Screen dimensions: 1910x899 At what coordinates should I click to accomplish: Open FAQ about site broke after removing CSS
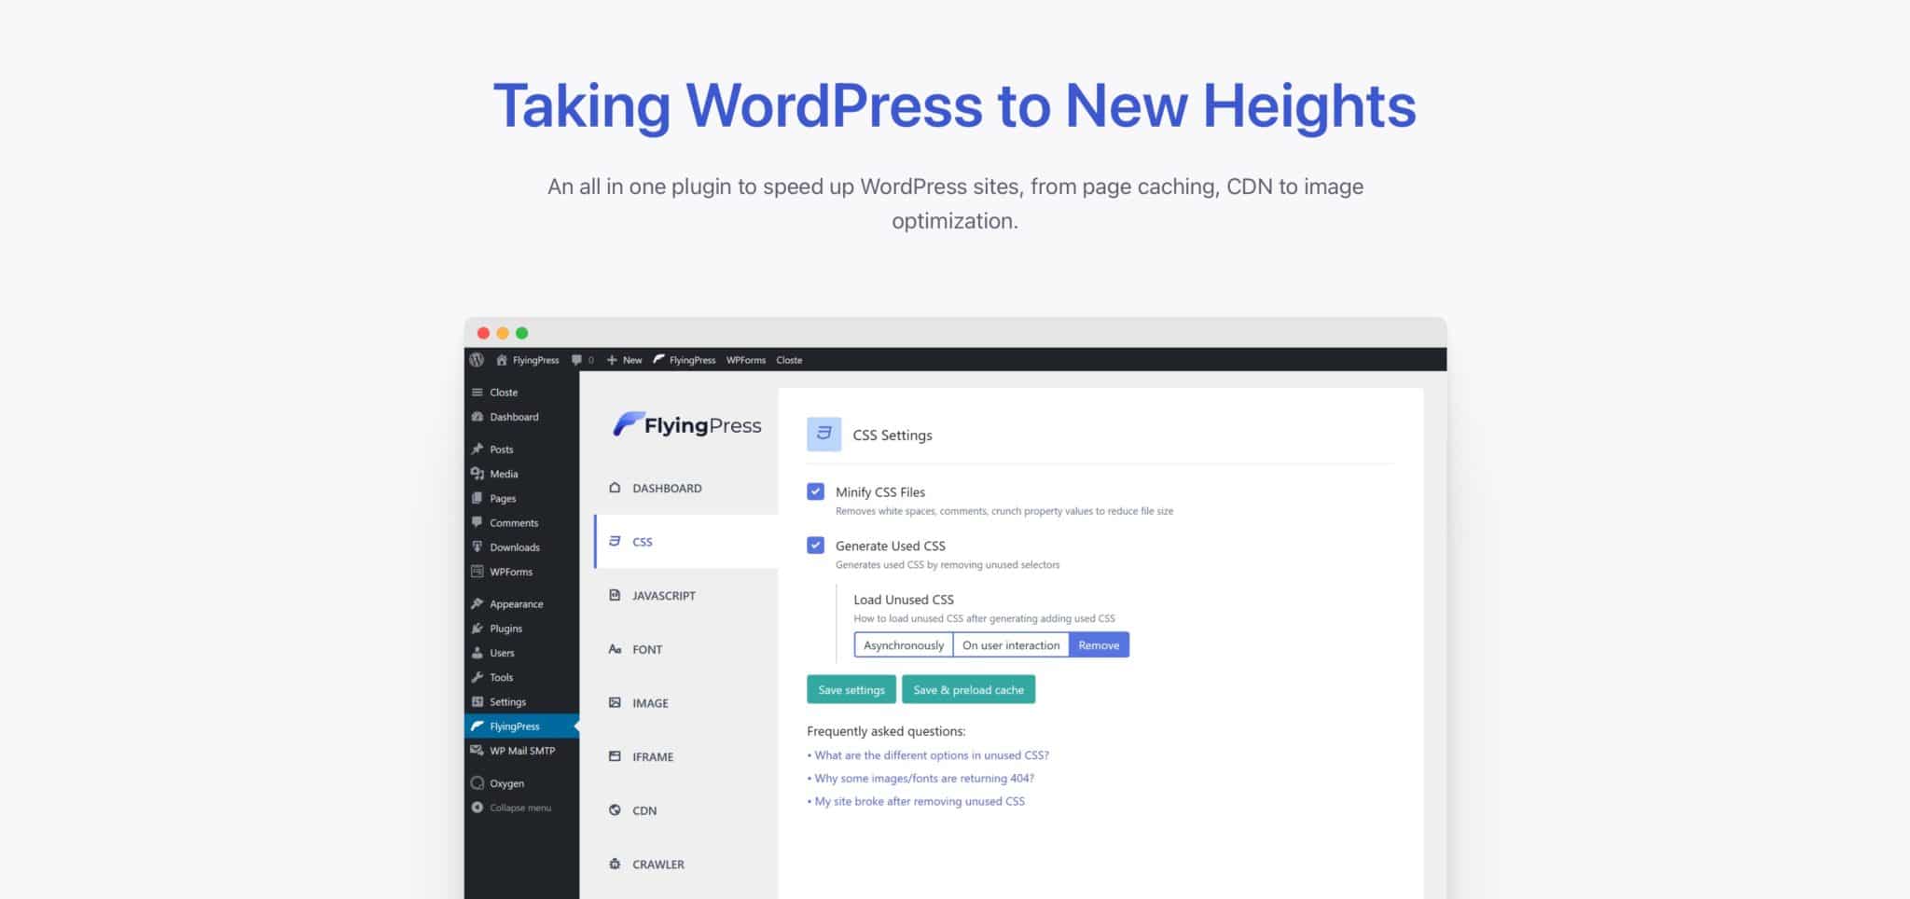(x=920, y=801)
